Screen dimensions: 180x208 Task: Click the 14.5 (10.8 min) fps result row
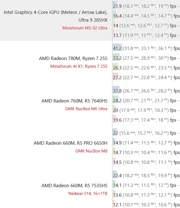(146, 162)
